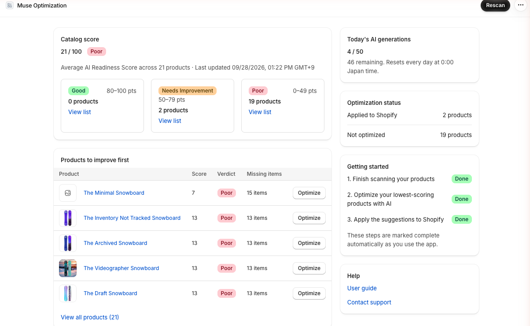Click the 4 / 50 generations count
530x326 pixels.
point(355,52)
